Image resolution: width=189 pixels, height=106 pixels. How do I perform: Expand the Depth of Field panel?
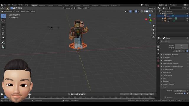pos(167,61)
